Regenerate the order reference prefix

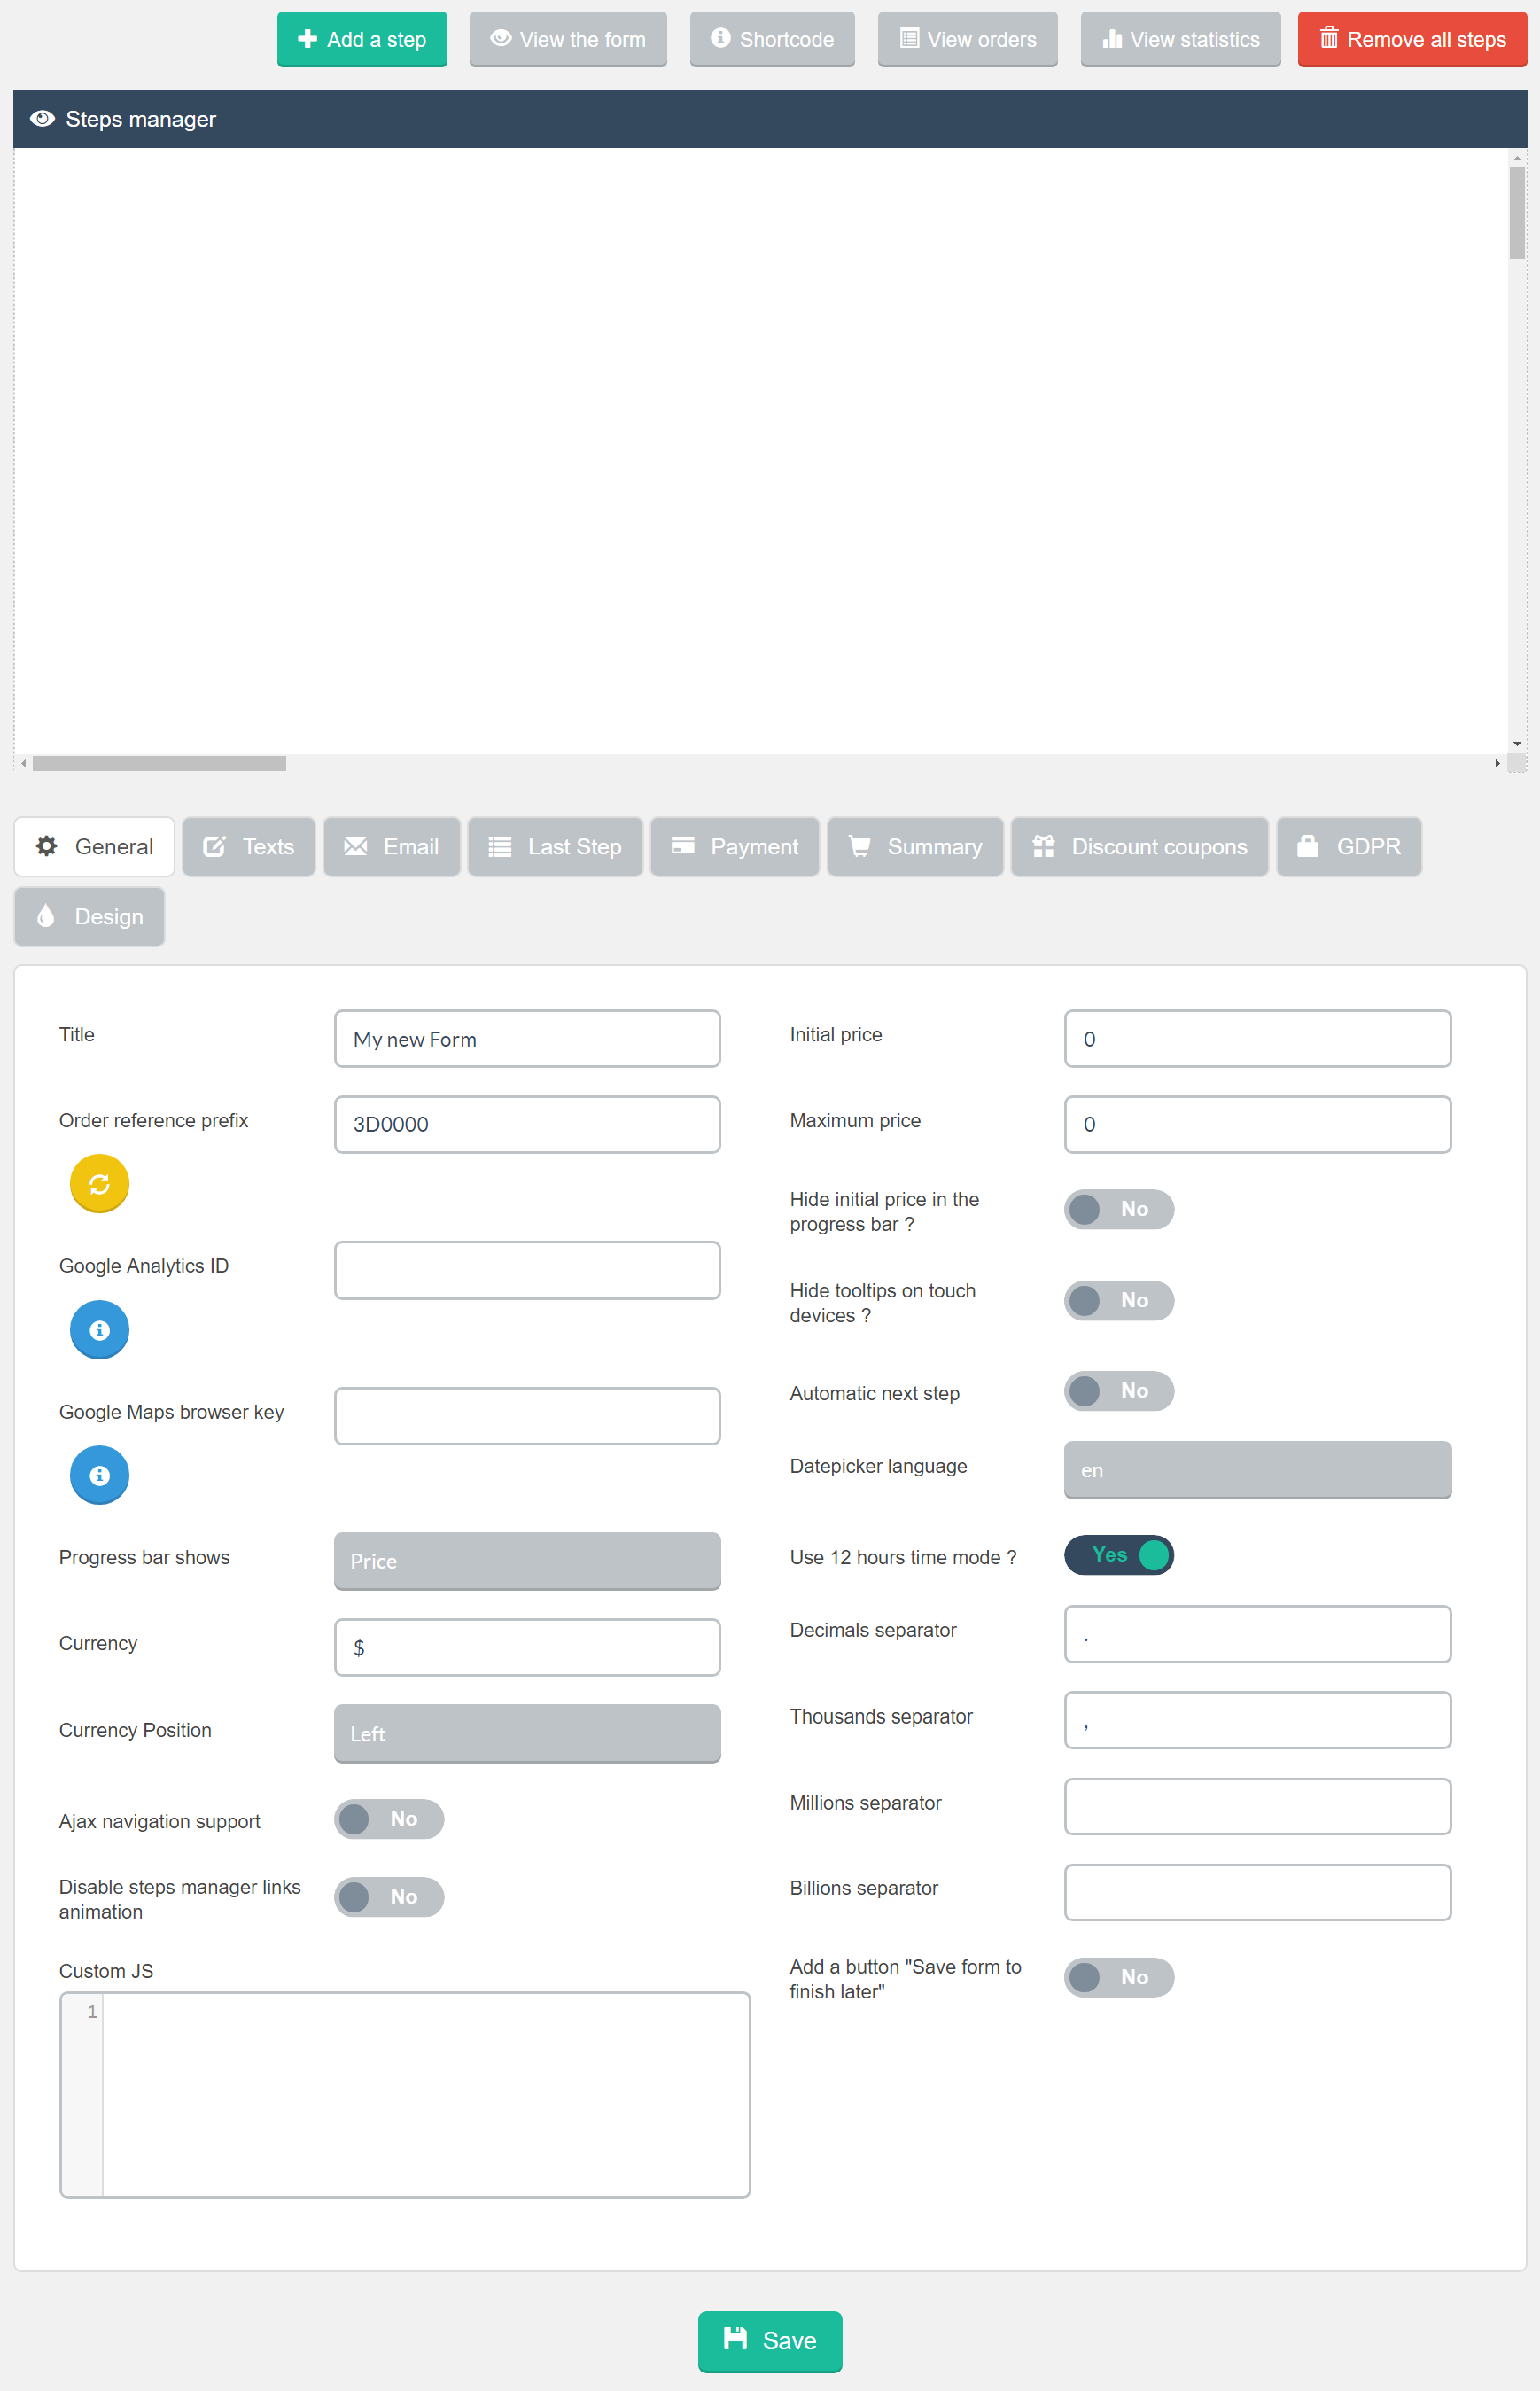[x=98, y=1183]
